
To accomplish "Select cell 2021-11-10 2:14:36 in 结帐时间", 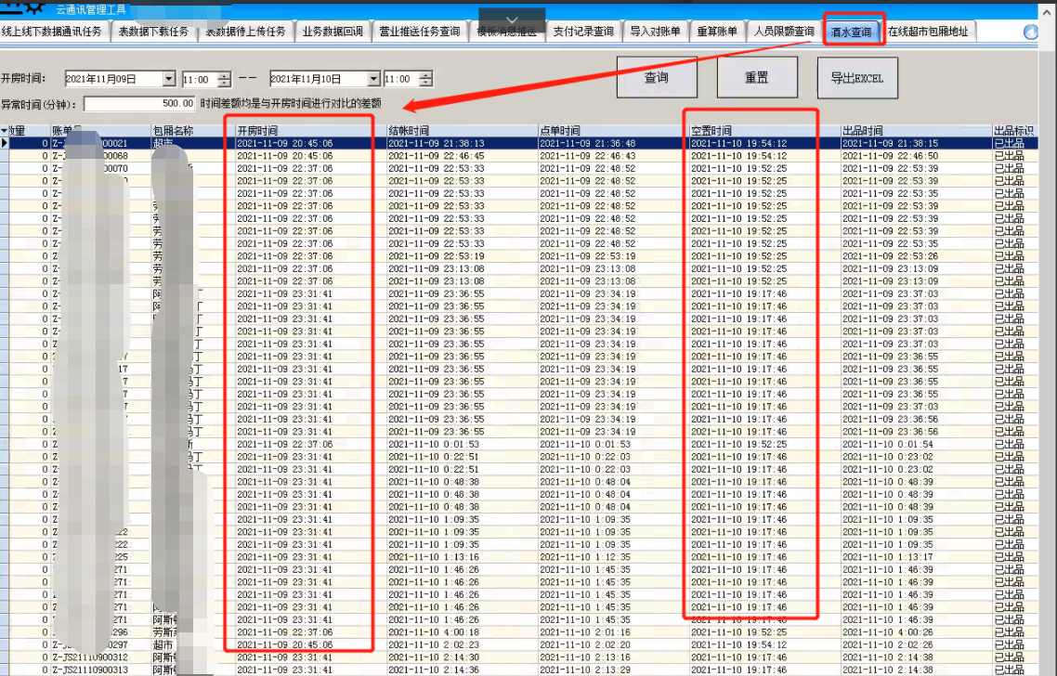I will (462, 669).
